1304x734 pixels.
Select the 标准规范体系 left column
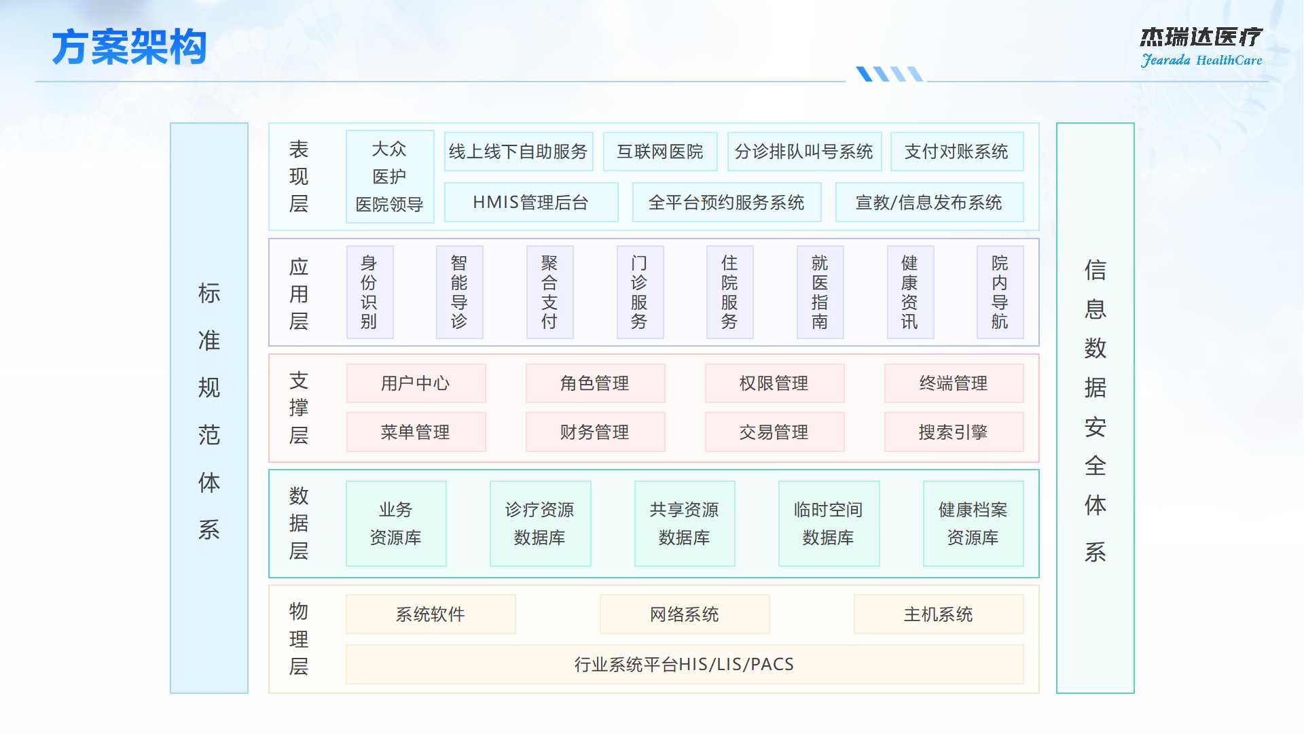click(x=209, y=408)
